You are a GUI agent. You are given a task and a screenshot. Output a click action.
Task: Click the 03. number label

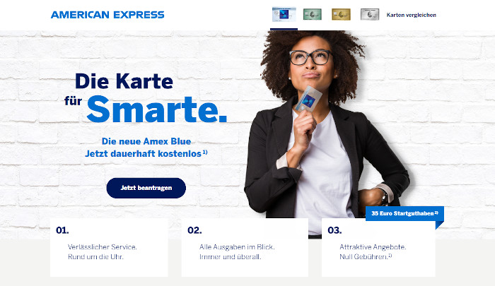(334, 230)
